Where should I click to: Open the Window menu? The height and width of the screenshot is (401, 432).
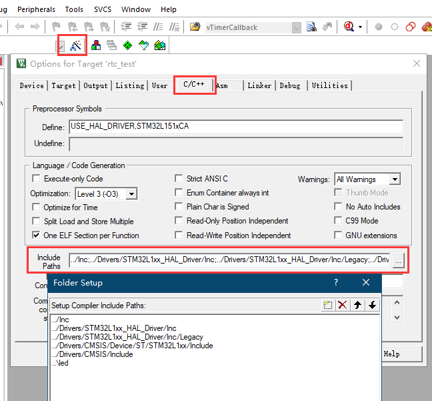[136, 9]
